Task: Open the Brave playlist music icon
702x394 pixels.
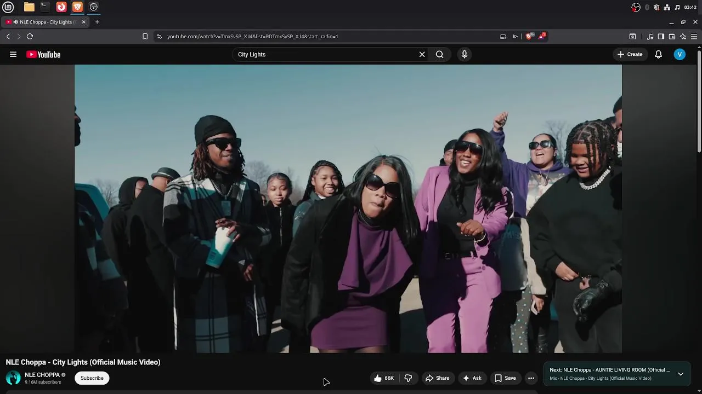Action: pyautogui.click(x=650, y=36)
